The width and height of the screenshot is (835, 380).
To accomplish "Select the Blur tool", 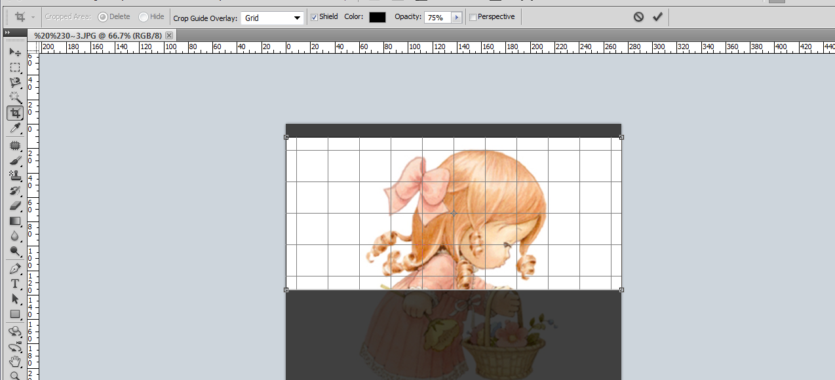I will coord(15,236).
